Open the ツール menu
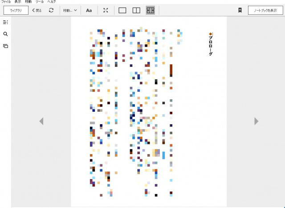The width and height of the screenshot is (285, 208). [x=40, y=2]
